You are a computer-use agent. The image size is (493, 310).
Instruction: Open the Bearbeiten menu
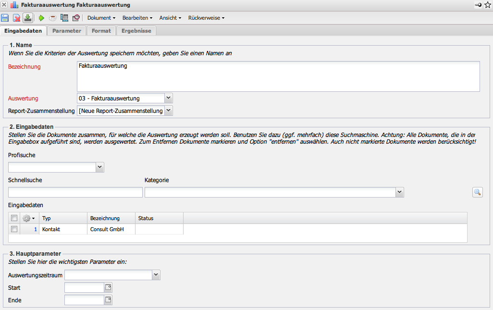[x=137, y=18]
